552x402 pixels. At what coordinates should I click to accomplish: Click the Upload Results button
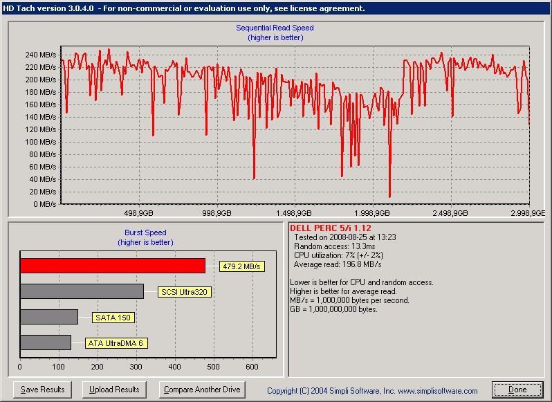coord(114,390)
